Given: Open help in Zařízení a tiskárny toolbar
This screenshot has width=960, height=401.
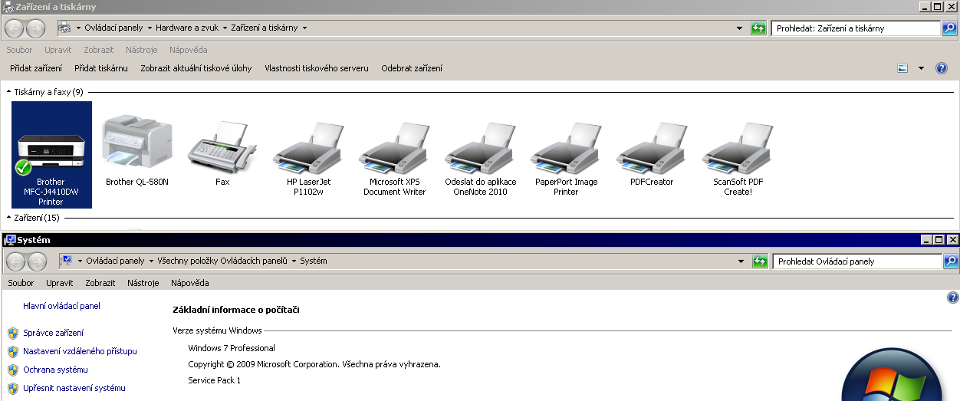Looking at the screenshot, I should [942, 68].
